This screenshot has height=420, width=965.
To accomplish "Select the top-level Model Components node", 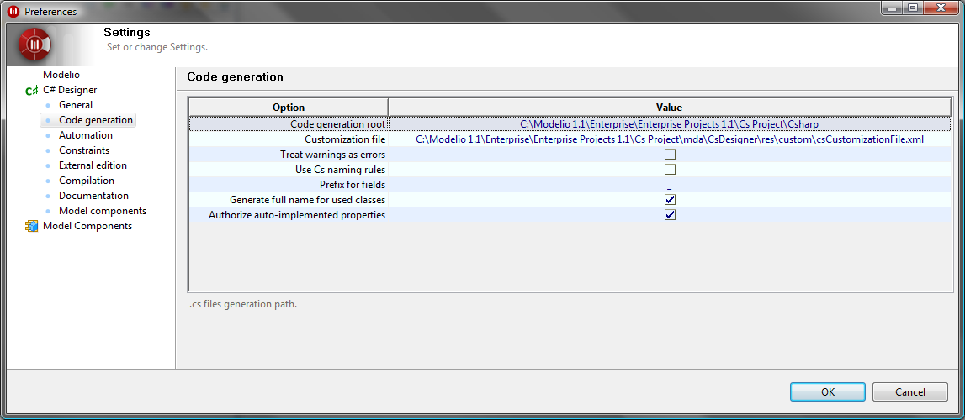I will point(87,226).
